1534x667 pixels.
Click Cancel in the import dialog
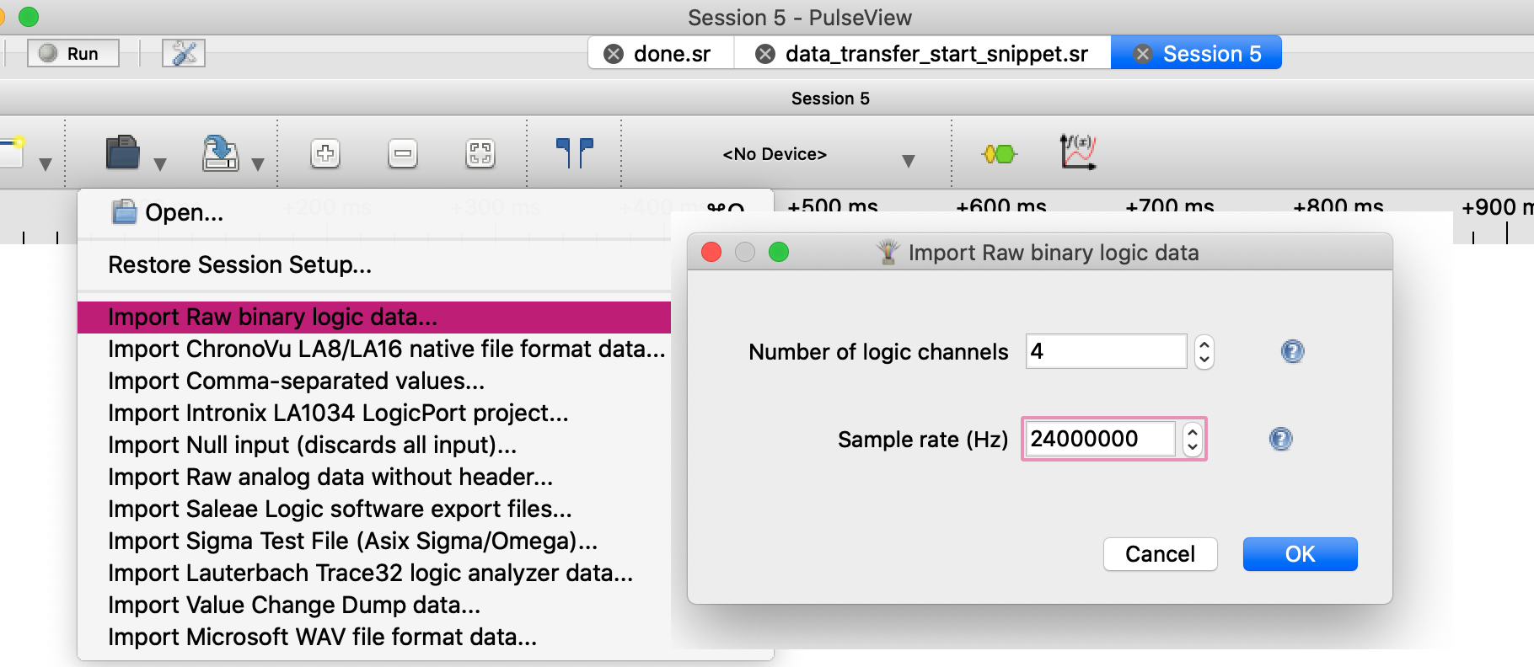point(1160,554)
